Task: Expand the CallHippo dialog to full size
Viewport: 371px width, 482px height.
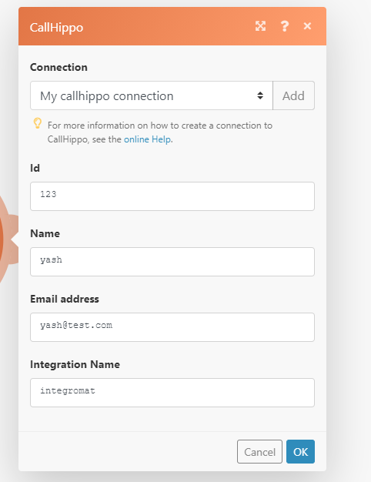Action: (x=260, y=26)
